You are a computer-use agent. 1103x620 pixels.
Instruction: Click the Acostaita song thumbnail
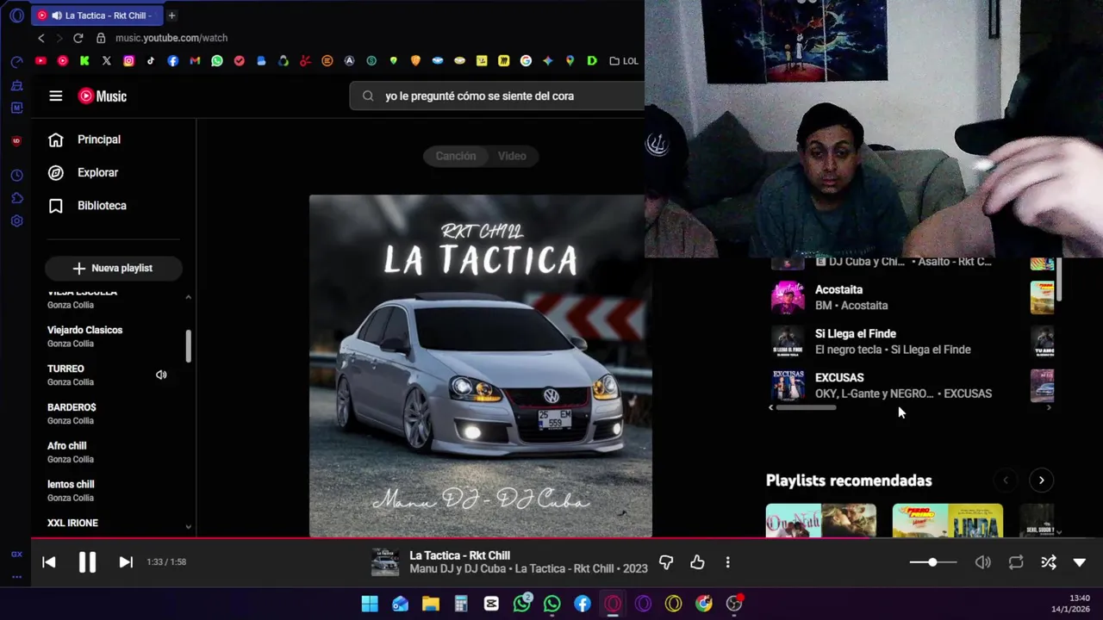point(788,297)
